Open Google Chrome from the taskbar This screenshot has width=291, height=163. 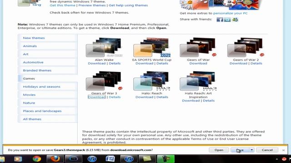37,159
